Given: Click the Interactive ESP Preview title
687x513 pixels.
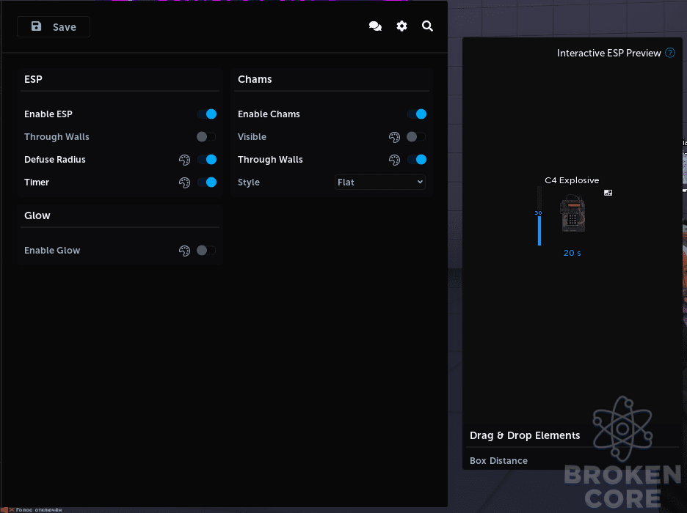Looking at the screenshot, I should point(609,53).
